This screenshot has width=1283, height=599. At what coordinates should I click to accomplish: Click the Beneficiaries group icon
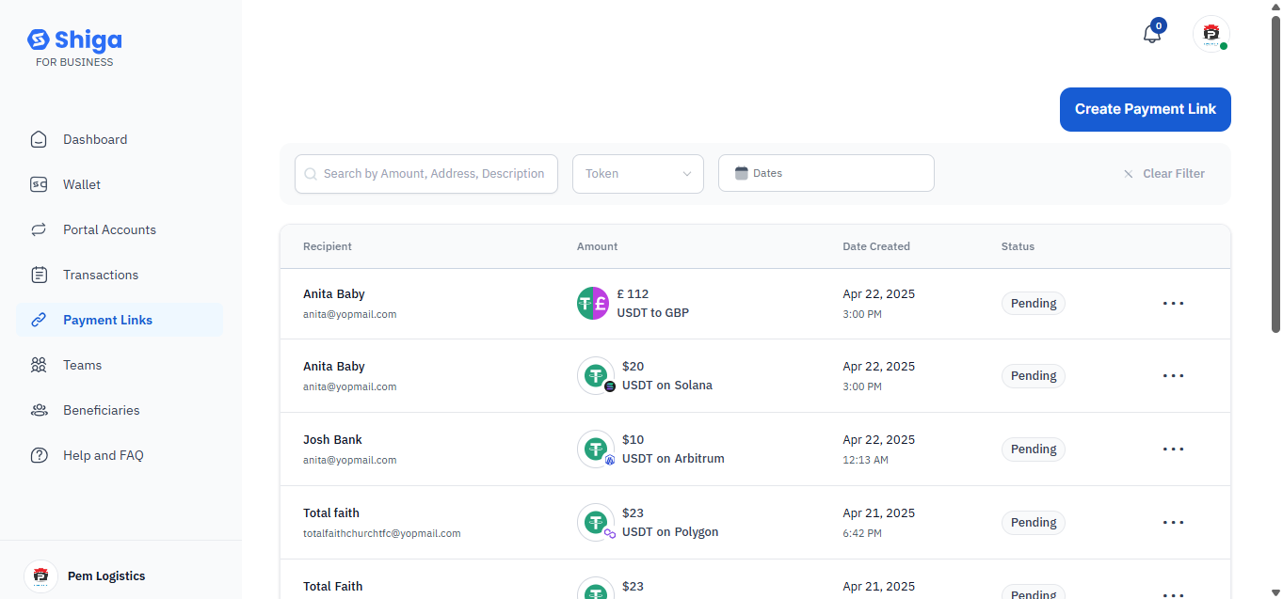(x=39, y=410)
